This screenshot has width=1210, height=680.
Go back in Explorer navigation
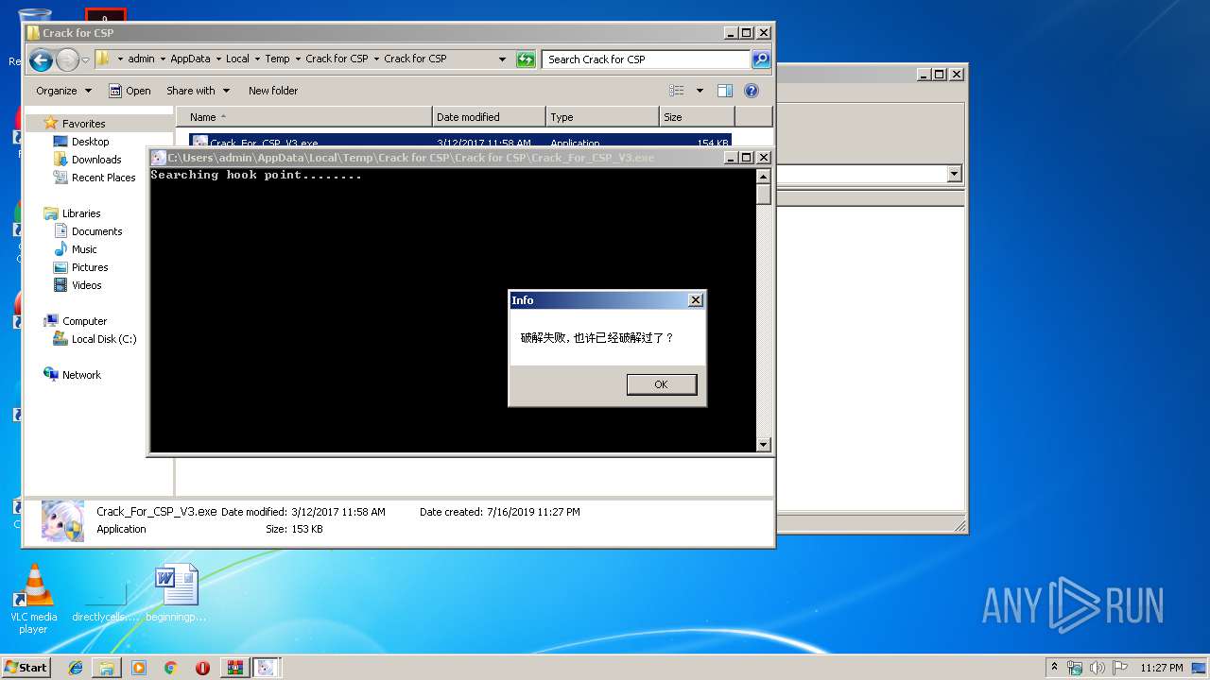pyautogui.click(x=41, y=60)
